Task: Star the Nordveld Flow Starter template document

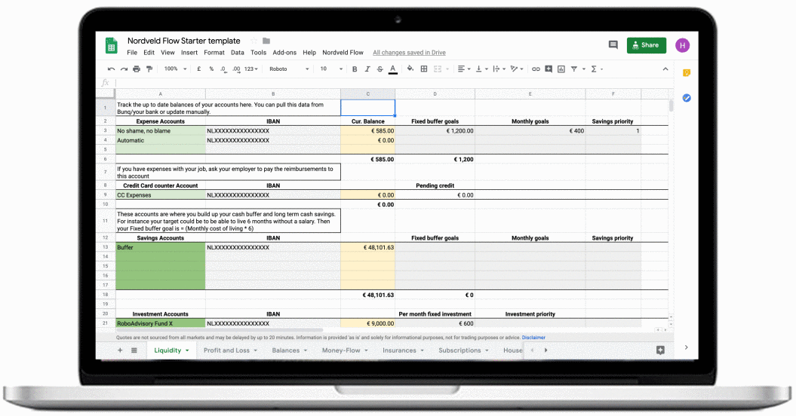Action: point(254,41)
